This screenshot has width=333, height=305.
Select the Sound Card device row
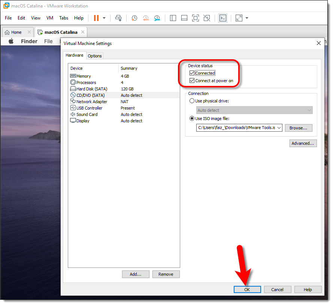[124, 114]
